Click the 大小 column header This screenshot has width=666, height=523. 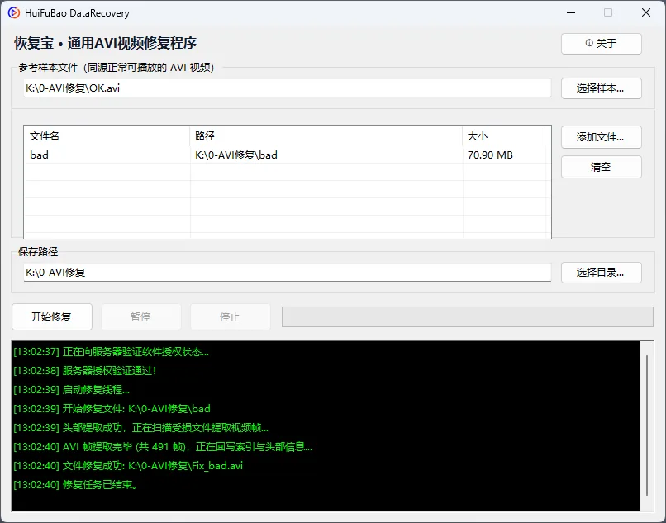pyautogui.click(x=504, y=136)
